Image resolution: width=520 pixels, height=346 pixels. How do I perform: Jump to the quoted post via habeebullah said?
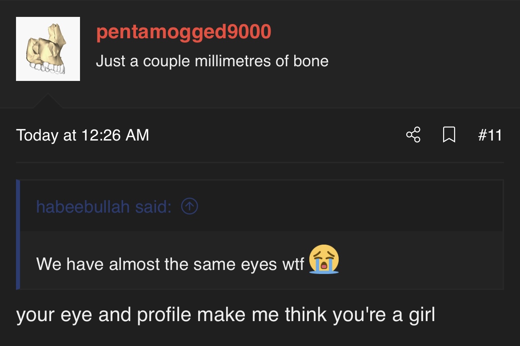pyautogui.click(x=104, y=207)
